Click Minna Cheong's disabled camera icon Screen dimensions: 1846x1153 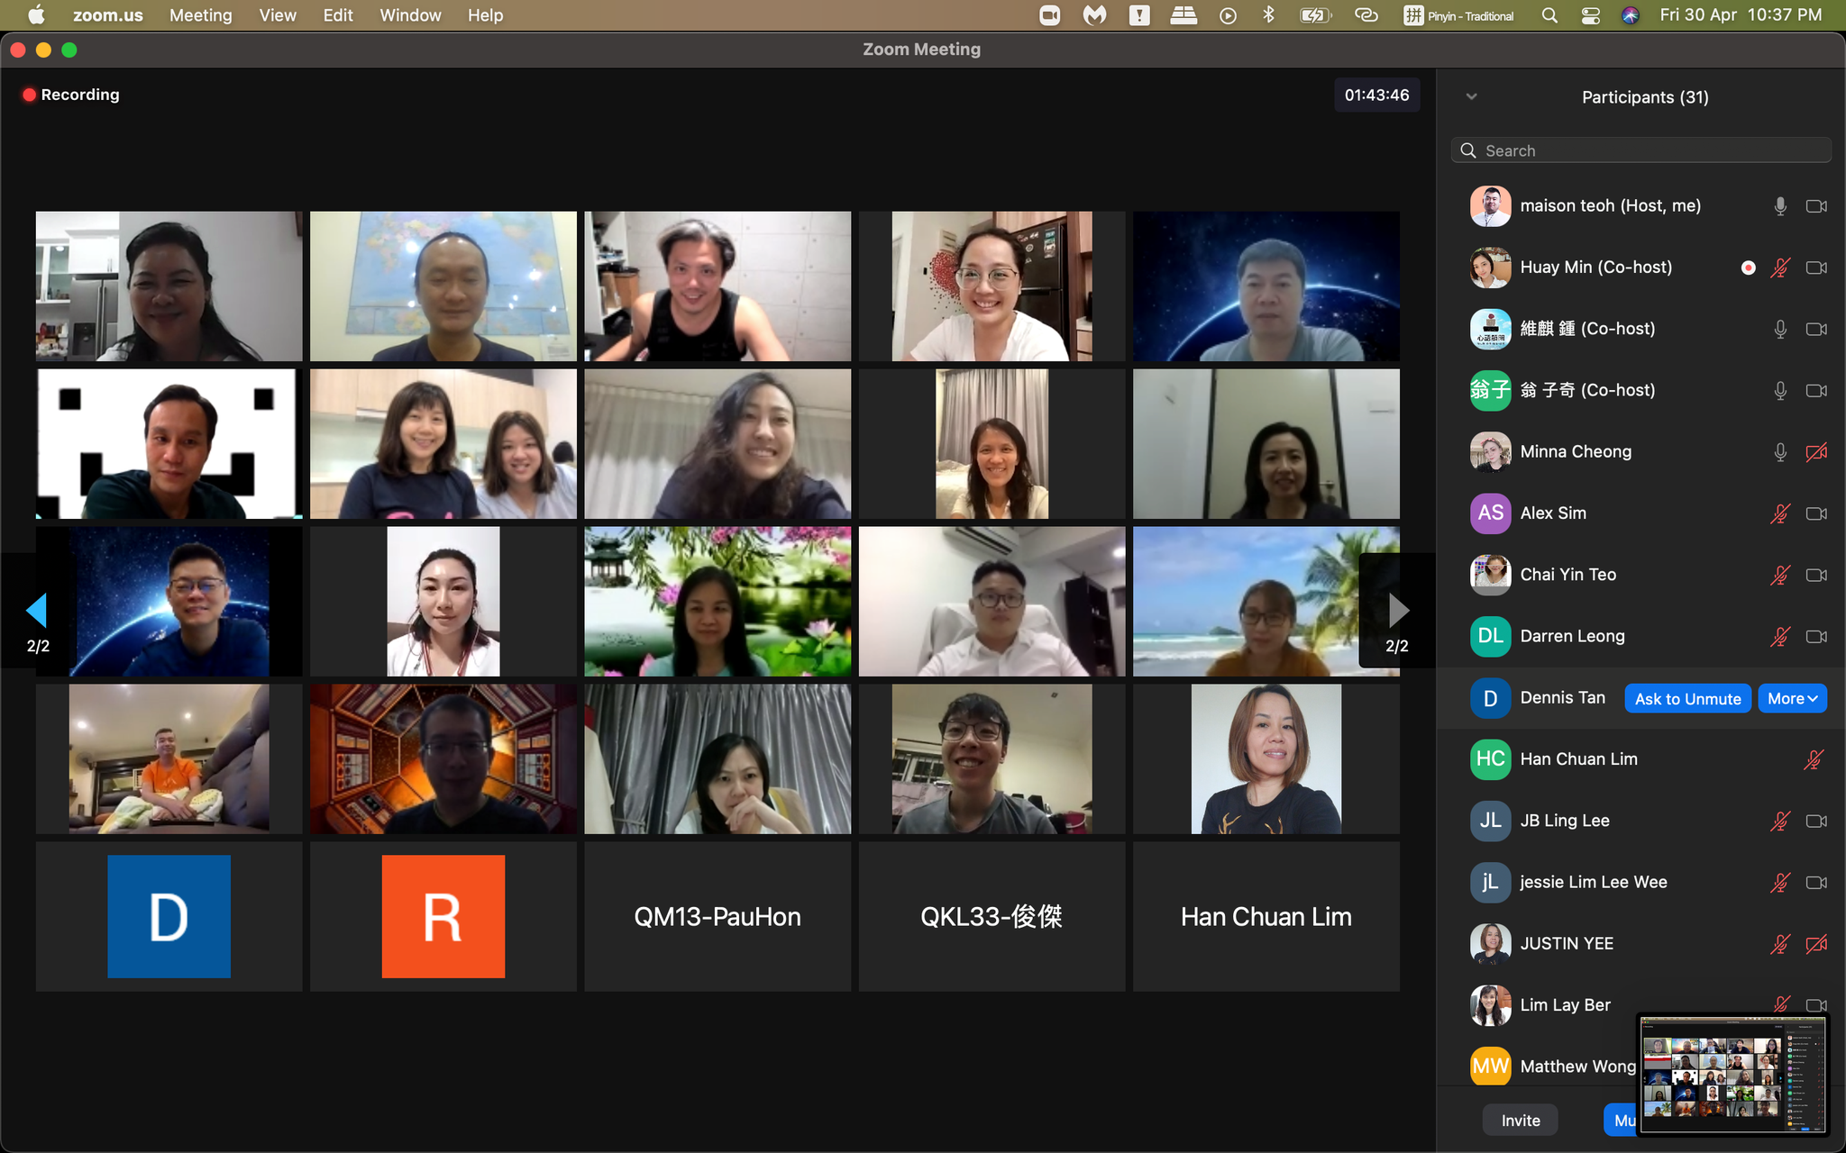coord(1815,452)
